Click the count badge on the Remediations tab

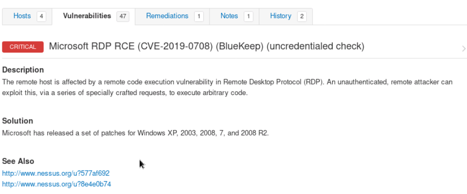tap(198, 16)
